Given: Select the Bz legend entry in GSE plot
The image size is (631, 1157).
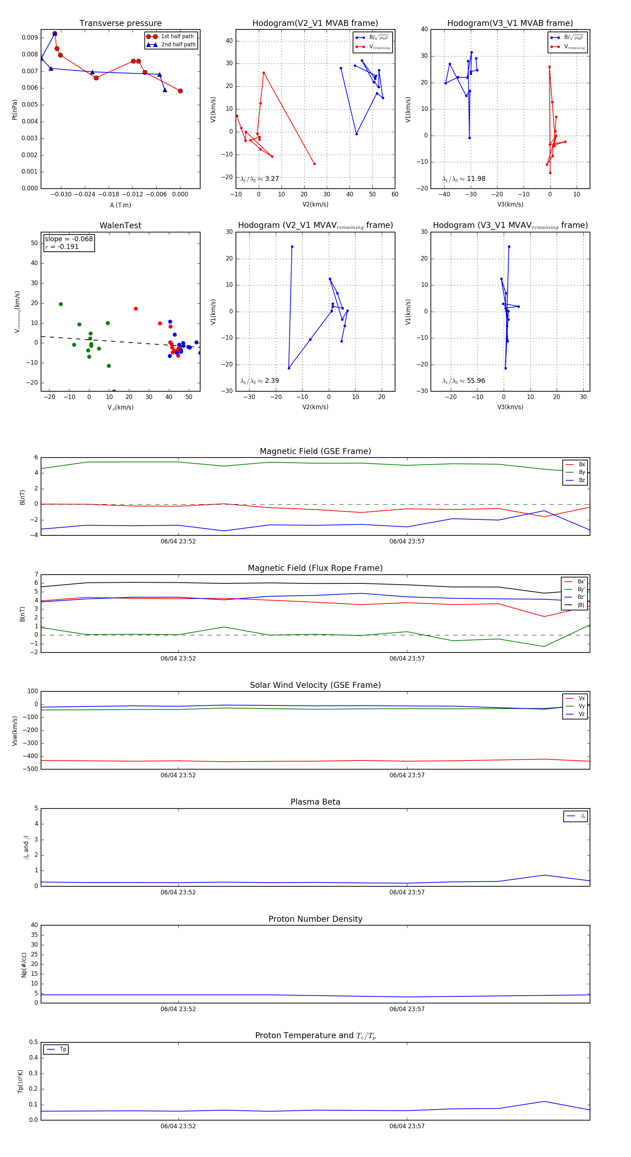Looking at the screenshot, I should coord(575,481).
